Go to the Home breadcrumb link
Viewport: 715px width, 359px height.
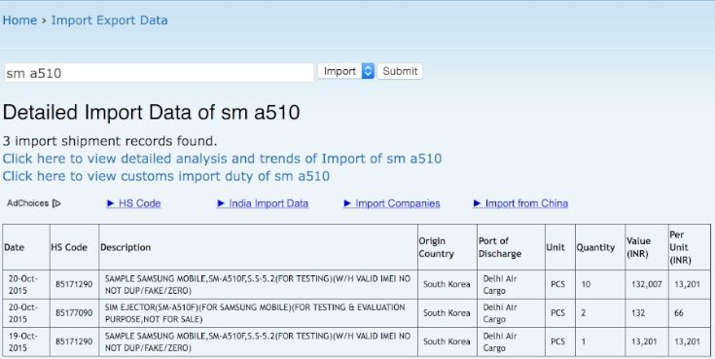click(x=19, y=20)
